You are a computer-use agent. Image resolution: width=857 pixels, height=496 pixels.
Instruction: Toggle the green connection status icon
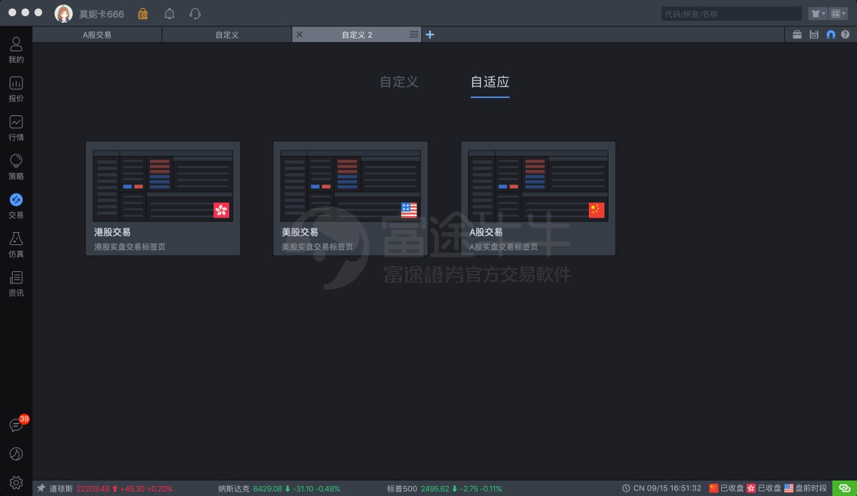844,488
